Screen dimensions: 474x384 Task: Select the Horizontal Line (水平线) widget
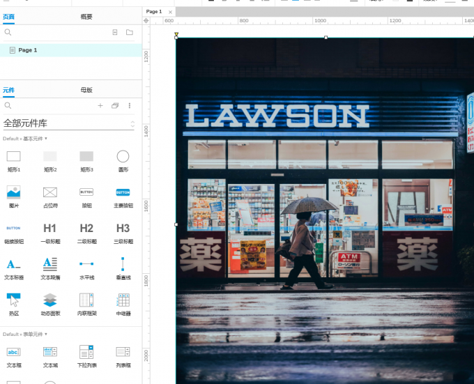[86, 269]
